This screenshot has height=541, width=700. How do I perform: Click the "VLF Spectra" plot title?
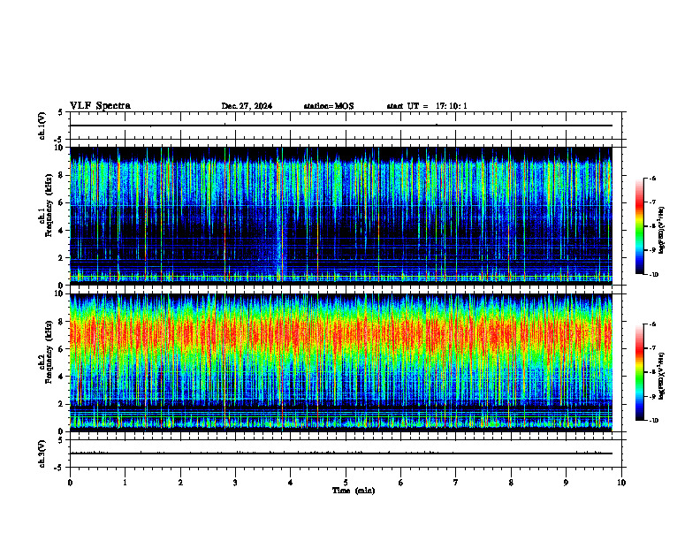click(100, 106)
